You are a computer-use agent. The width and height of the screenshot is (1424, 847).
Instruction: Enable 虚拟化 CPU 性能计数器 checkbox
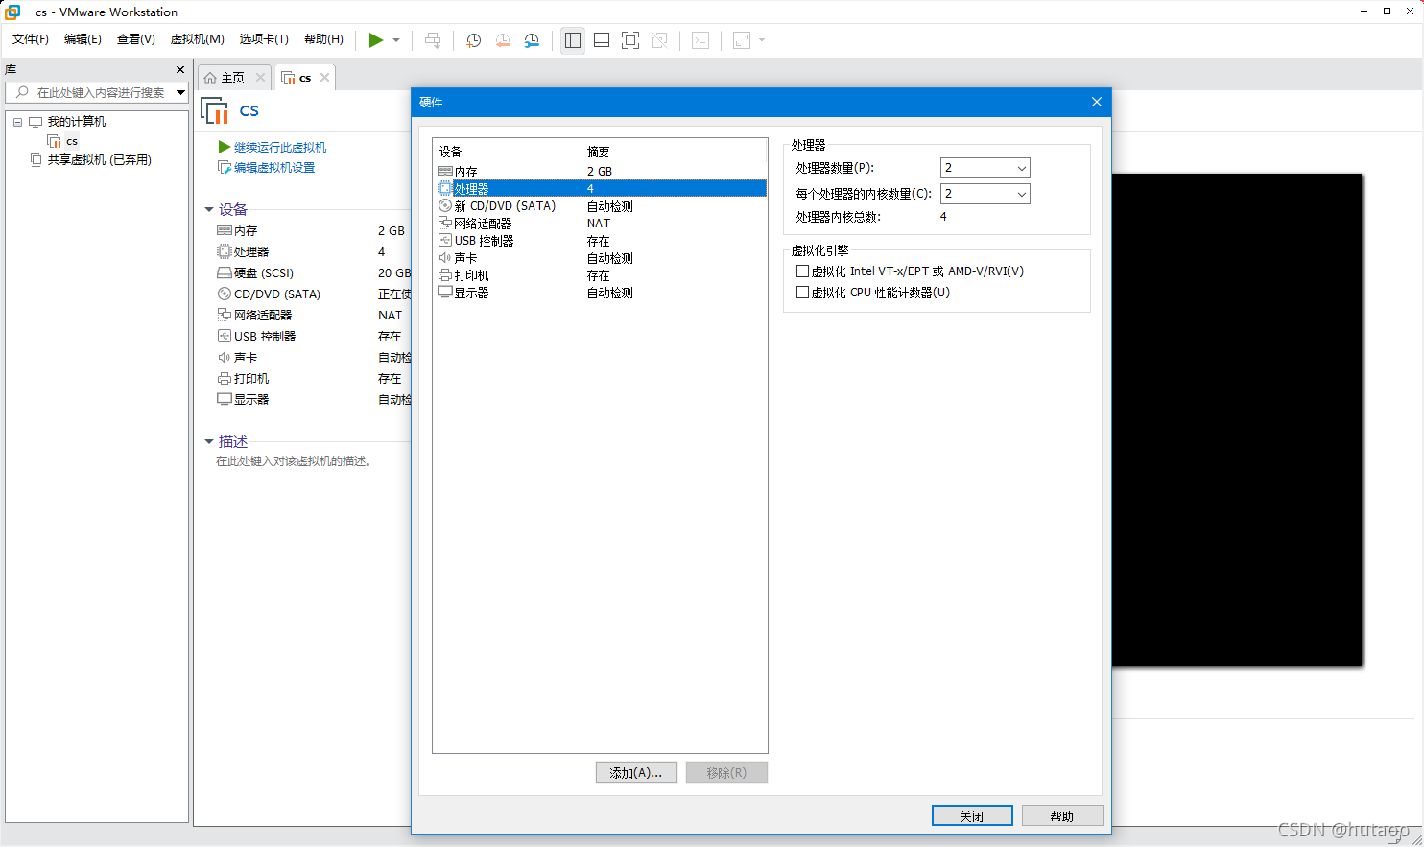click(x=802, y=293)
